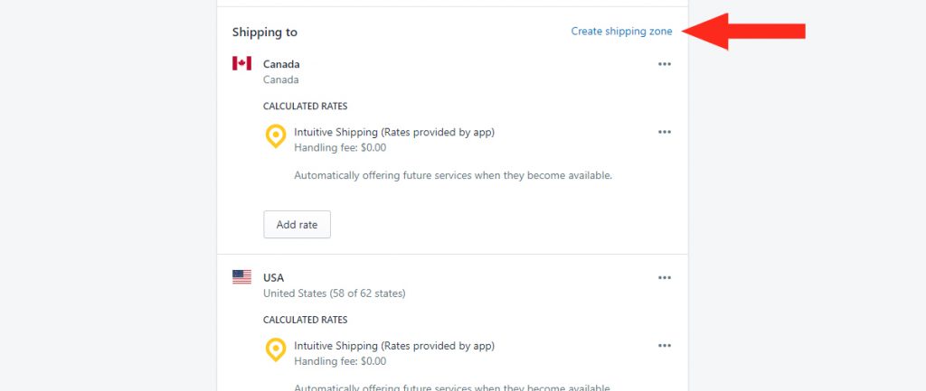Click the Create shipping zone link
Image resolution: width=926 pixels, height=391 pixels.
click(x=621, y=32)
